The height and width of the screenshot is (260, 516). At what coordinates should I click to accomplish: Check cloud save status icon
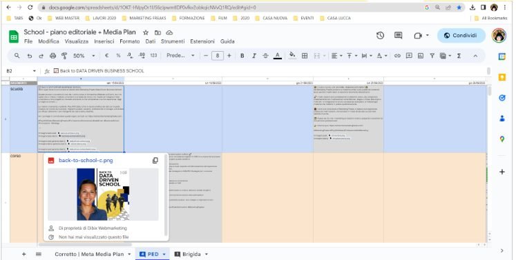click(x=169, y=32)
